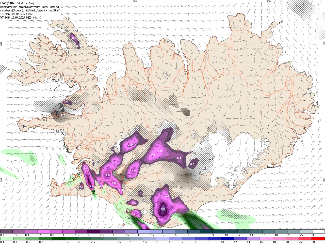Click the dark green 1 mm swatch in lower legend
The image size is (325, 244).
coord(58,239)
